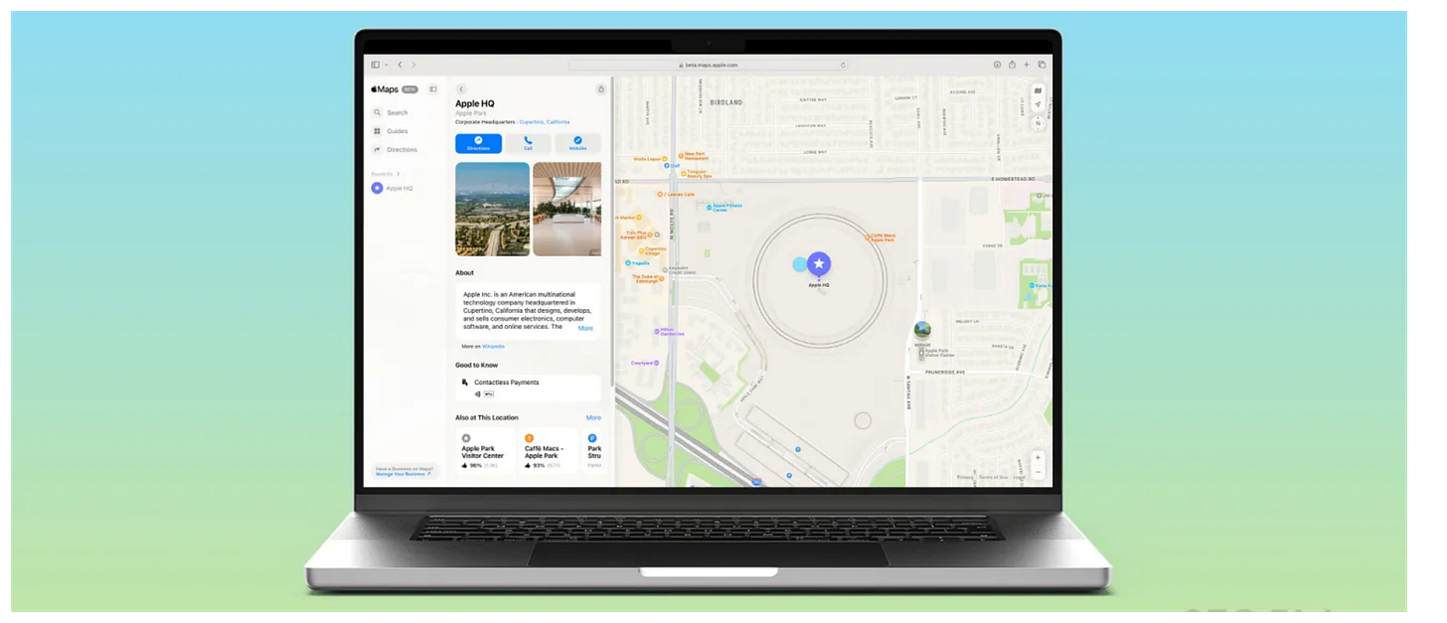
Task: Open the Website button
Action: (577, 144)
